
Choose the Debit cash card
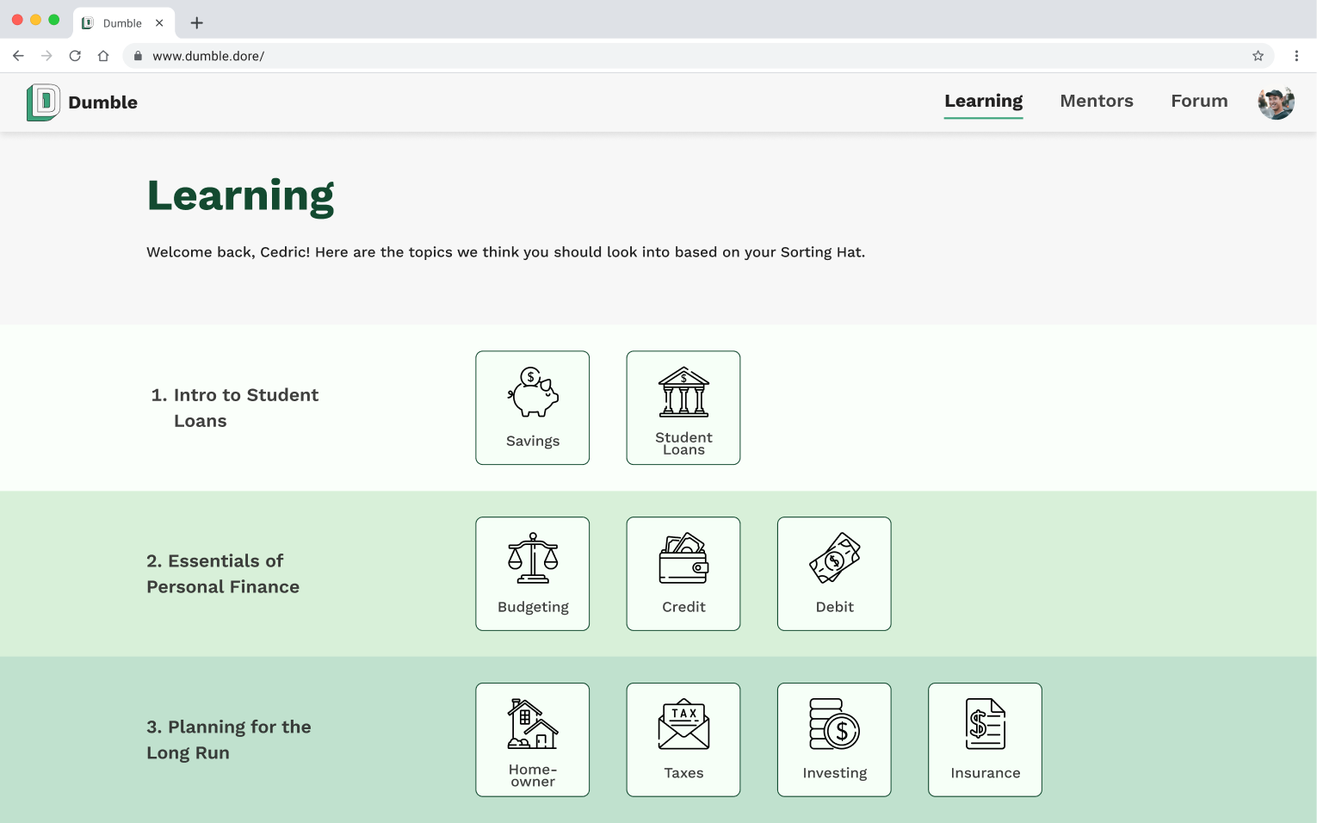pos(834,574)
